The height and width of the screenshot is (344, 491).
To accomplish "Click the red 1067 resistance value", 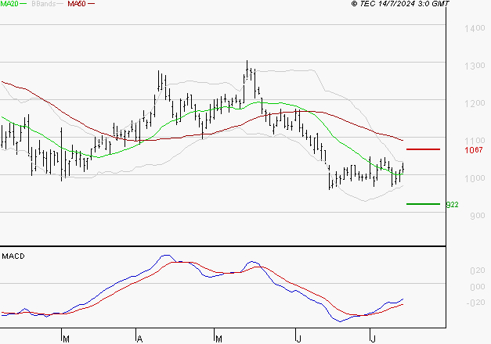I will point(474,150).
